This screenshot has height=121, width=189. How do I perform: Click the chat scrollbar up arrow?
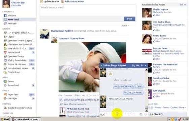[146, 69]
